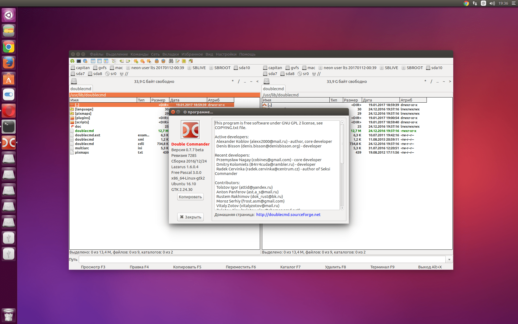This screenshot has height=324, width=518.
Task: Sort right panel by Размер column
Action: pos(352,100)
